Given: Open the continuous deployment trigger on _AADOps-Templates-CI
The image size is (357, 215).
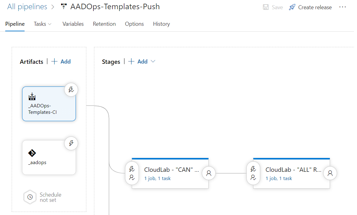Looking at the screenshot, I should point(71,90).
